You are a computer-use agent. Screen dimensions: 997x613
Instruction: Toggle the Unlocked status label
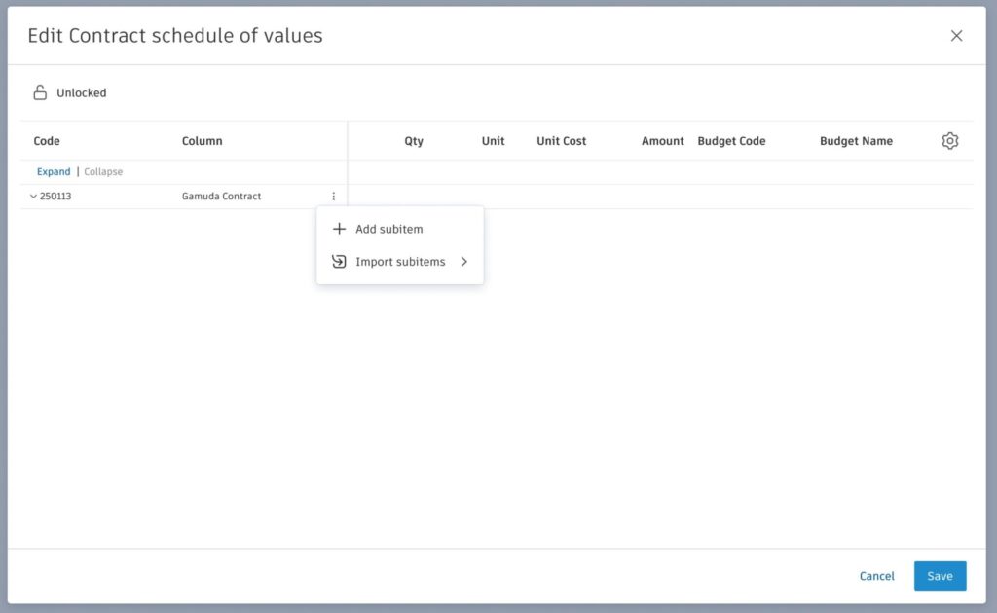(x=82, y=93)
